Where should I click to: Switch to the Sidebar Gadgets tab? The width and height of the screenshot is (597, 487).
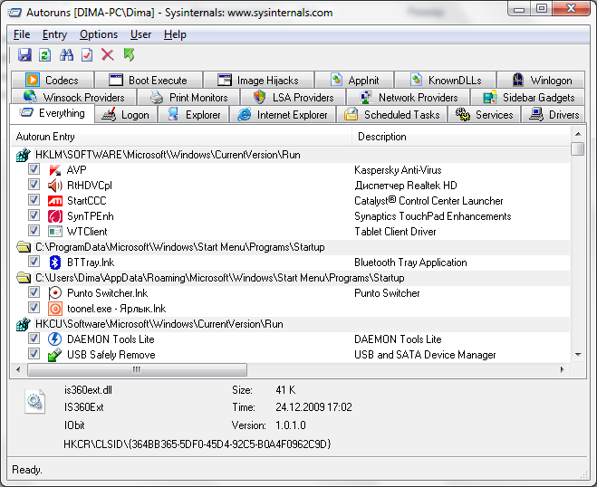(x=528, y=98)
